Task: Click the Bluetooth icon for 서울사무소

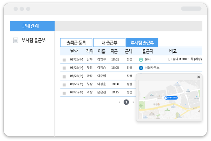Action: click(x=141, y=68)
